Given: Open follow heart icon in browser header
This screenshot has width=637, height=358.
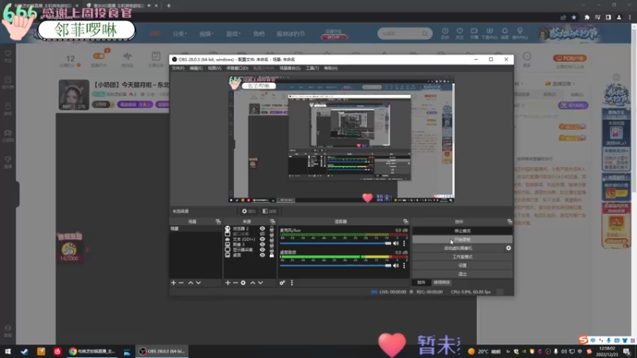Looking at the screenshot, I should [459, 33].
